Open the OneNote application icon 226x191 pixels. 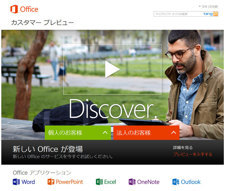click(132, 182)
